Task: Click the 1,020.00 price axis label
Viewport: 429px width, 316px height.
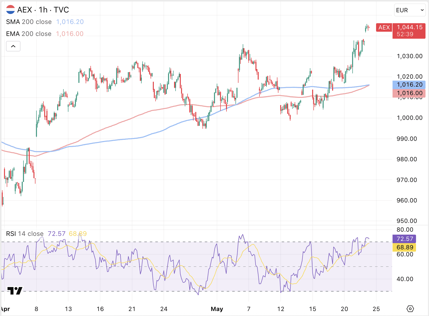Action: pos(410,77)
